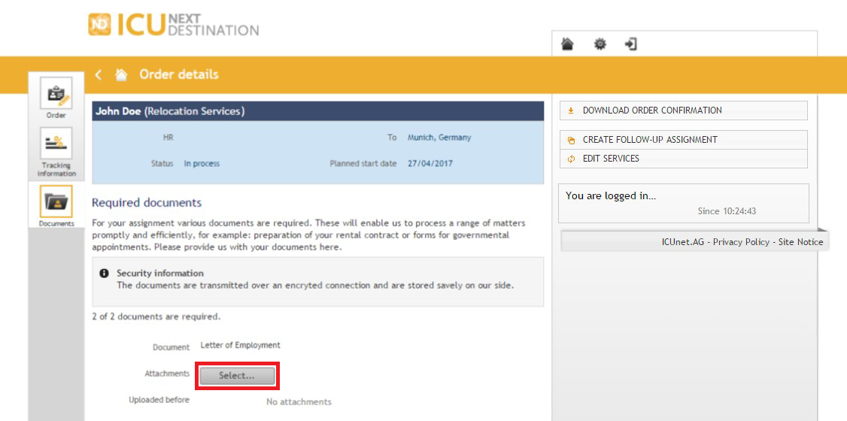Viewport: 847px width, 421px height.
Task: Open the Documents sidebar folder icon
Action: (56, 201)
